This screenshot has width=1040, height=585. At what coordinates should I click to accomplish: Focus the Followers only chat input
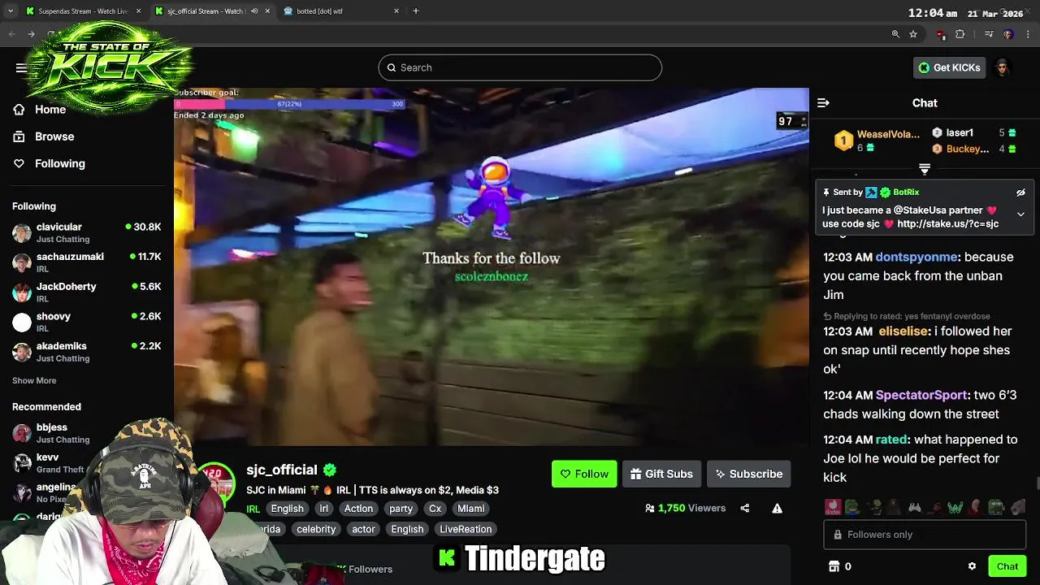click(x=925, y=535)
